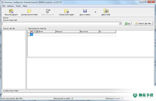This screenshot has height=101, width=156.
Task: Click the application icon in title bar
Action: pyautogui.click(x=2, y=2)
